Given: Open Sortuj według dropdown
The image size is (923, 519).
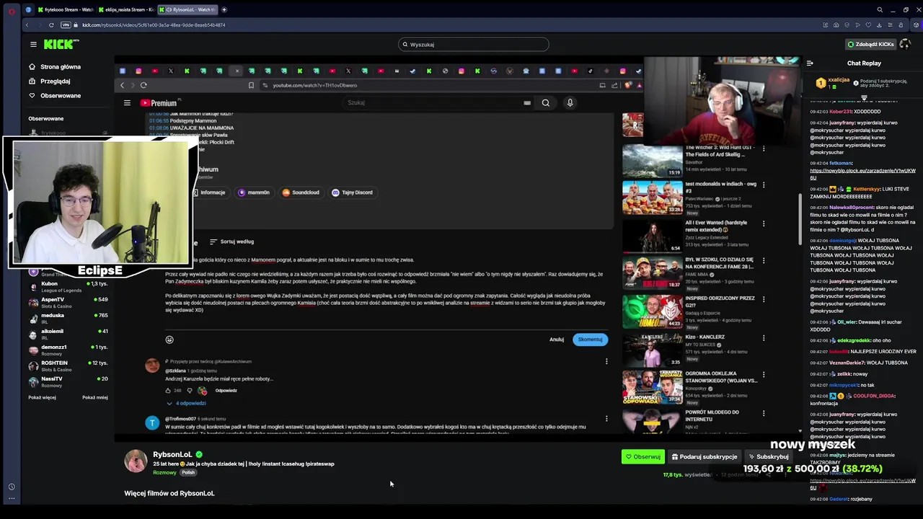Looking at the screenshot, I should point(231,241).
